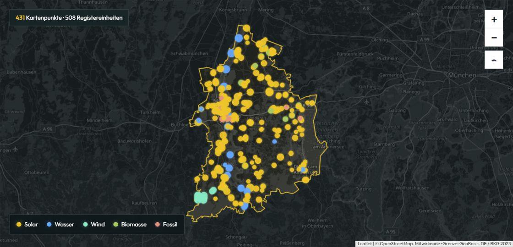Viewport: 513px width, 247px height.
Task: Open the Leaflet attribution link
Action: [364, 244]
